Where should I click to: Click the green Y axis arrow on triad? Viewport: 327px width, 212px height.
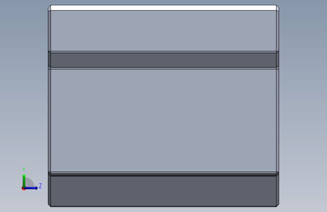point(24,180)
